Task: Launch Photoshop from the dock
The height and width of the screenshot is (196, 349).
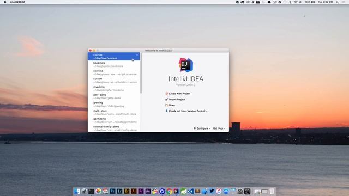Action: coord(113,191)
